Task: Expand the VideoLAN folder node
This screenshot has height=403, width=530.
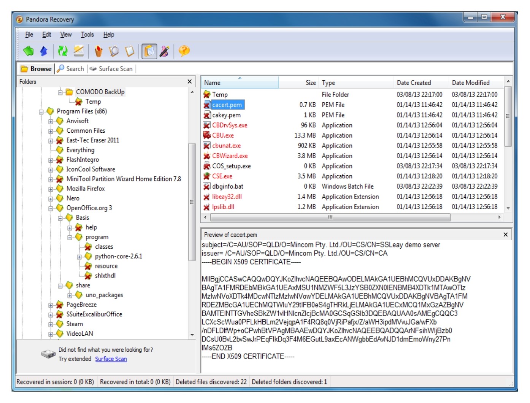Action: tap(51, 334)
